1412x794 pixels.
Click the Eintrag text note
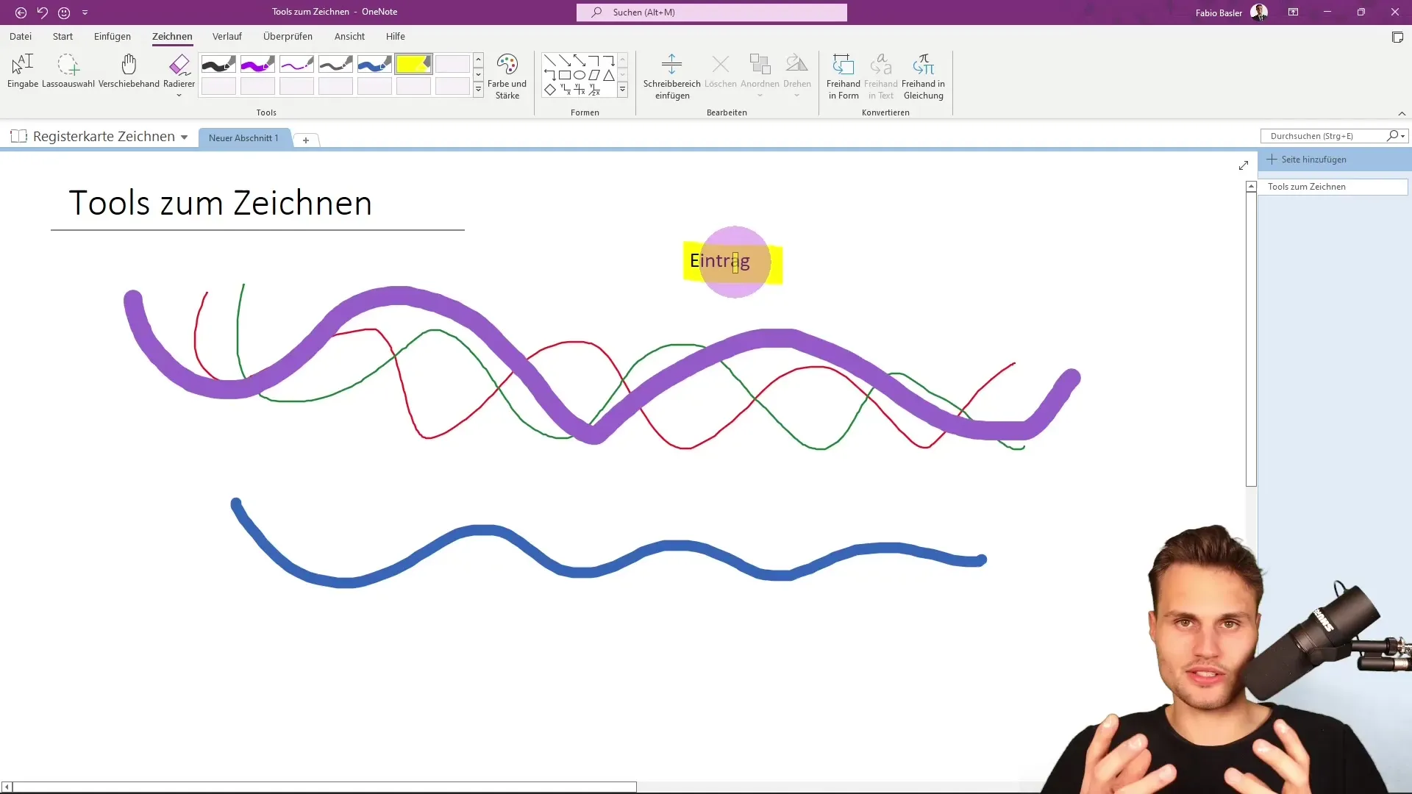coord(720,261)
